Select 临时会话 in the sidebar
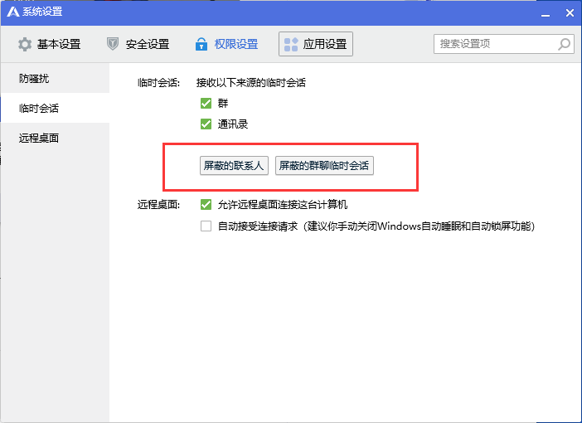The image size is (582, 423). (x=55, y=108)
